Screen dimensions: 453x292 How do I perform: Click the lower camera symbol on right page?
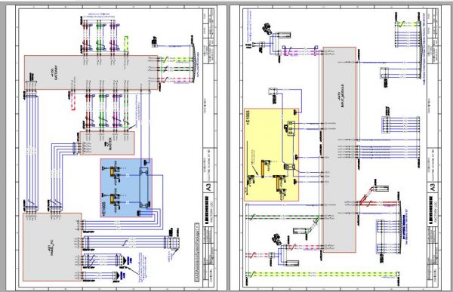coord(276,239)
